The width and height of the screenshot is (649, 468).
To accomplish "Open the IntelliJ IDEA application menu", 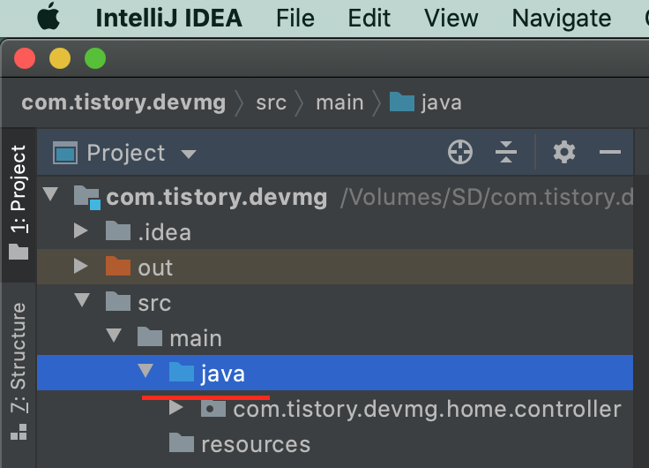I will [x=169, y=19].
